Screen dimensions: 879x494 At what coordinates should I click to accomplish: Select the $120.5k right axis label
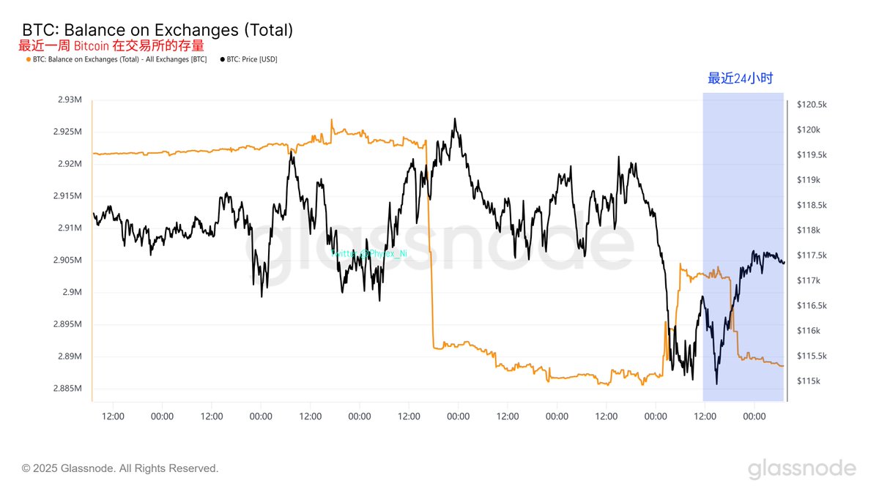812,105
